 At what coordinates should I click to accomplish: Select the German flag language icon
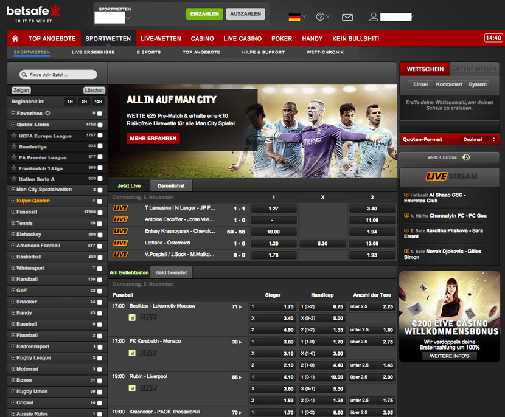pyautogui.click(x=294, y=17)
